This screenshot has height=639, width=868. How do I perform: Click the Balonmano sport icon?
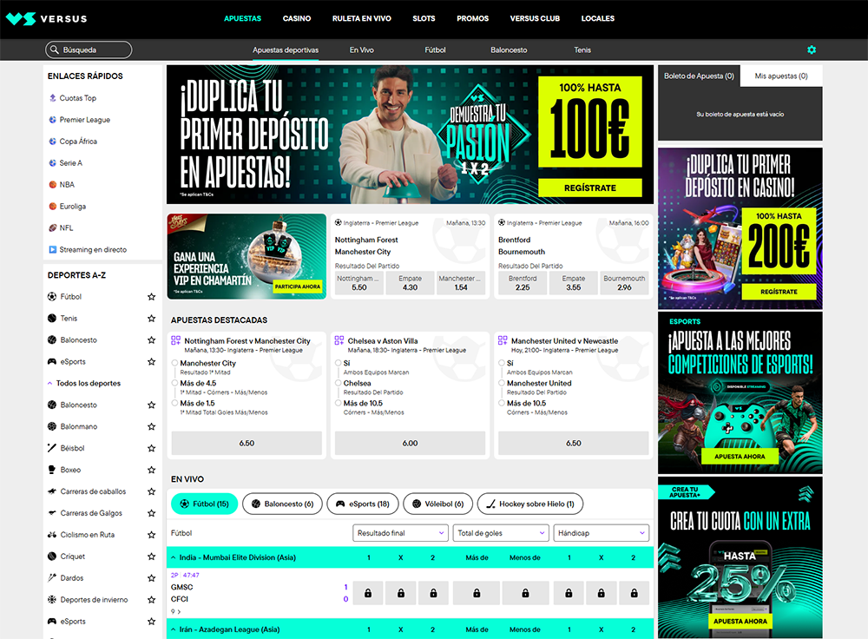52,426
